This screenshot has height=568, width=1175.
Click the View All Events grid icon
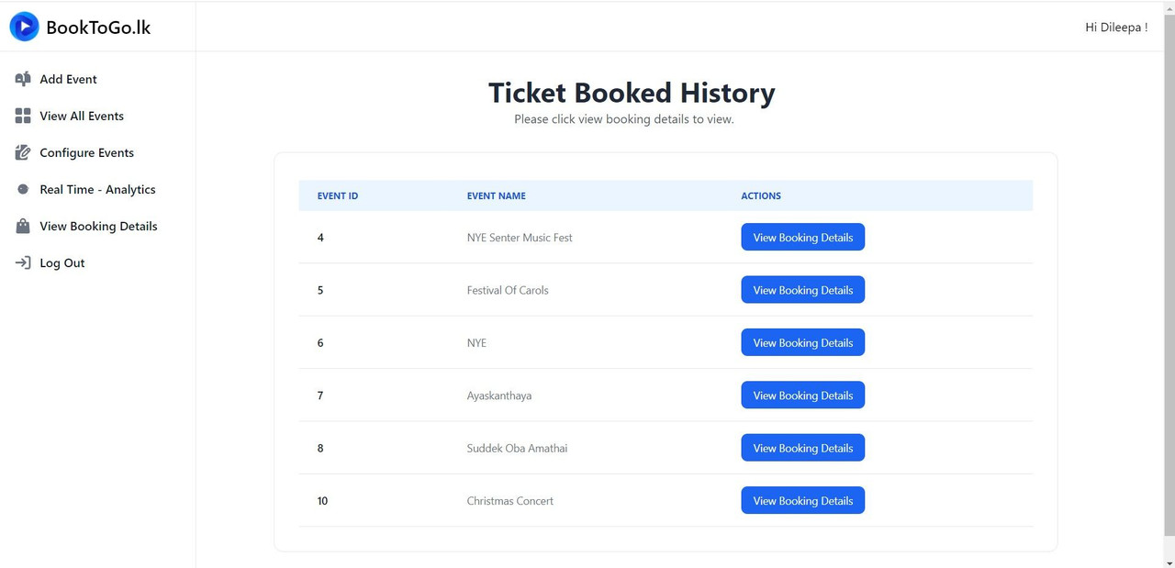[23, 116]
